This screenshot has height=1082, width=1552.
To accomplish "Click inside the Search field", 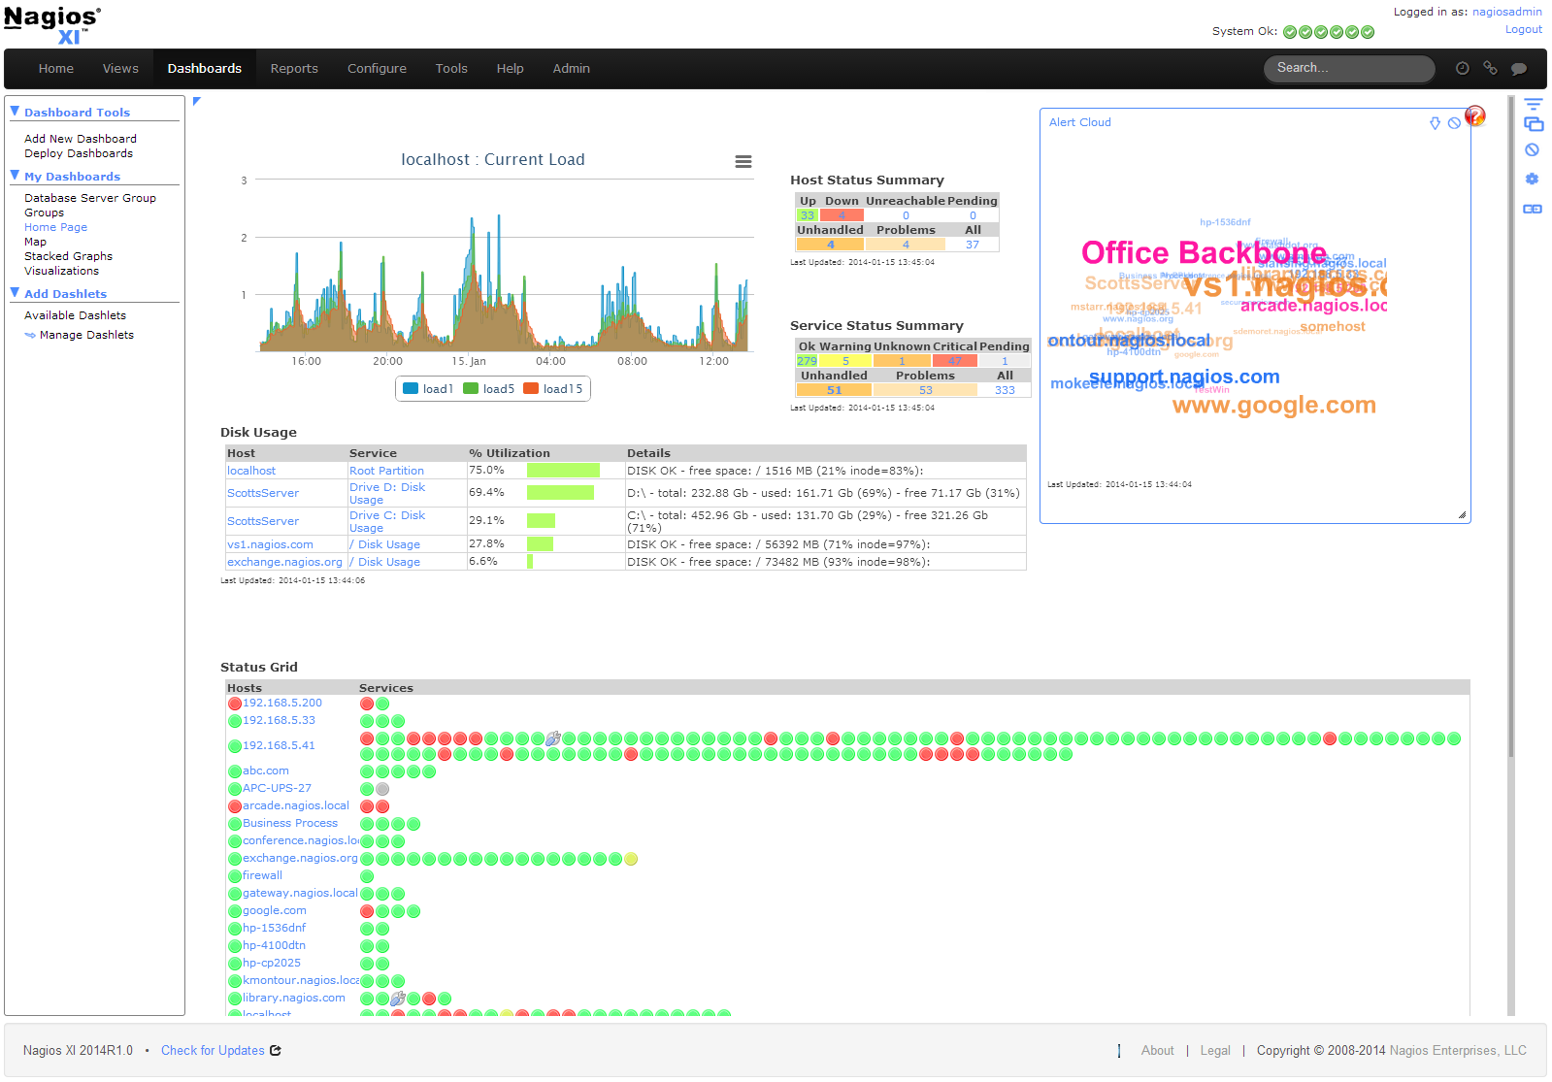I will click(1347, 69).
